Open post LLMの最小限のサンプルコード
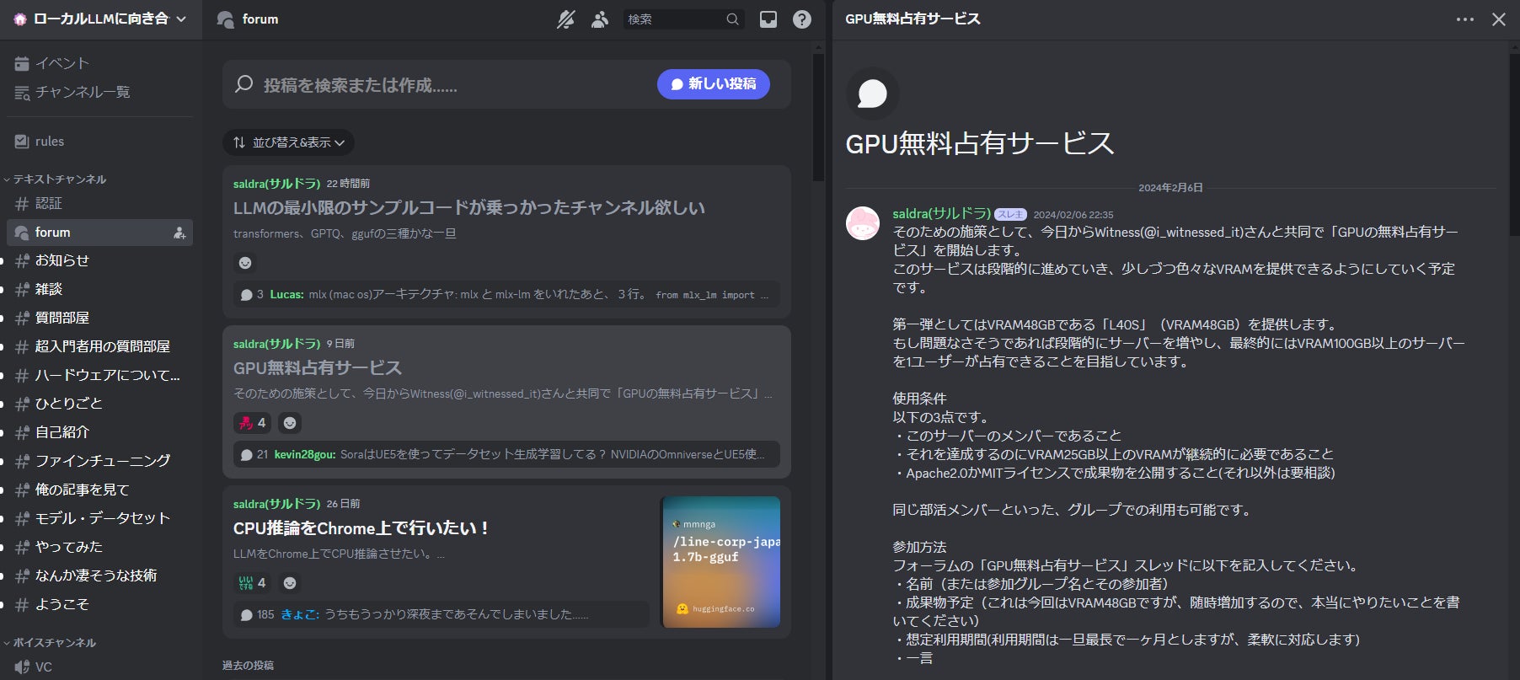 (x=469, y=208)
